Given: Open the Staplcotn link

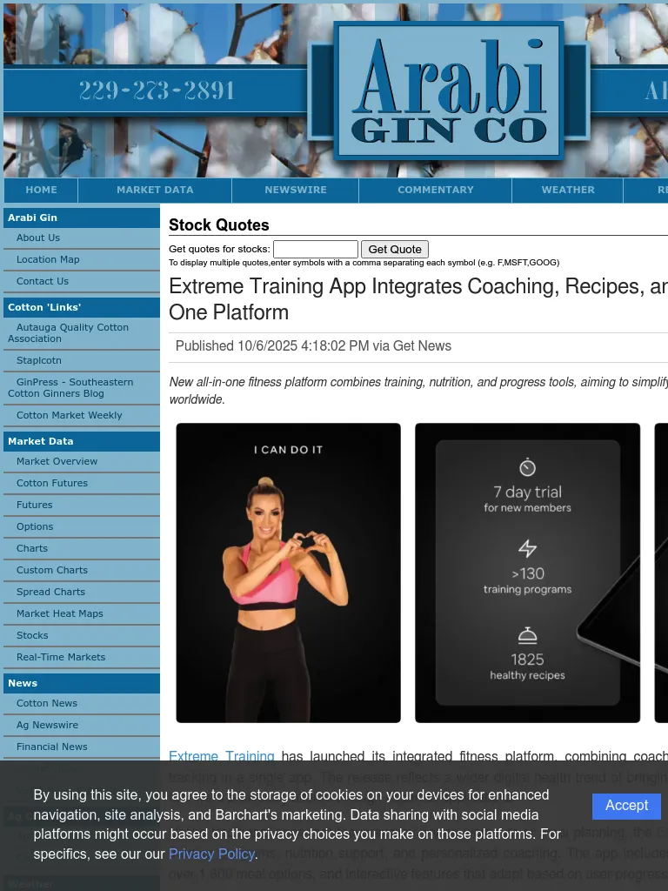Looking at the screenshot, I should click(x=38, y=360).
